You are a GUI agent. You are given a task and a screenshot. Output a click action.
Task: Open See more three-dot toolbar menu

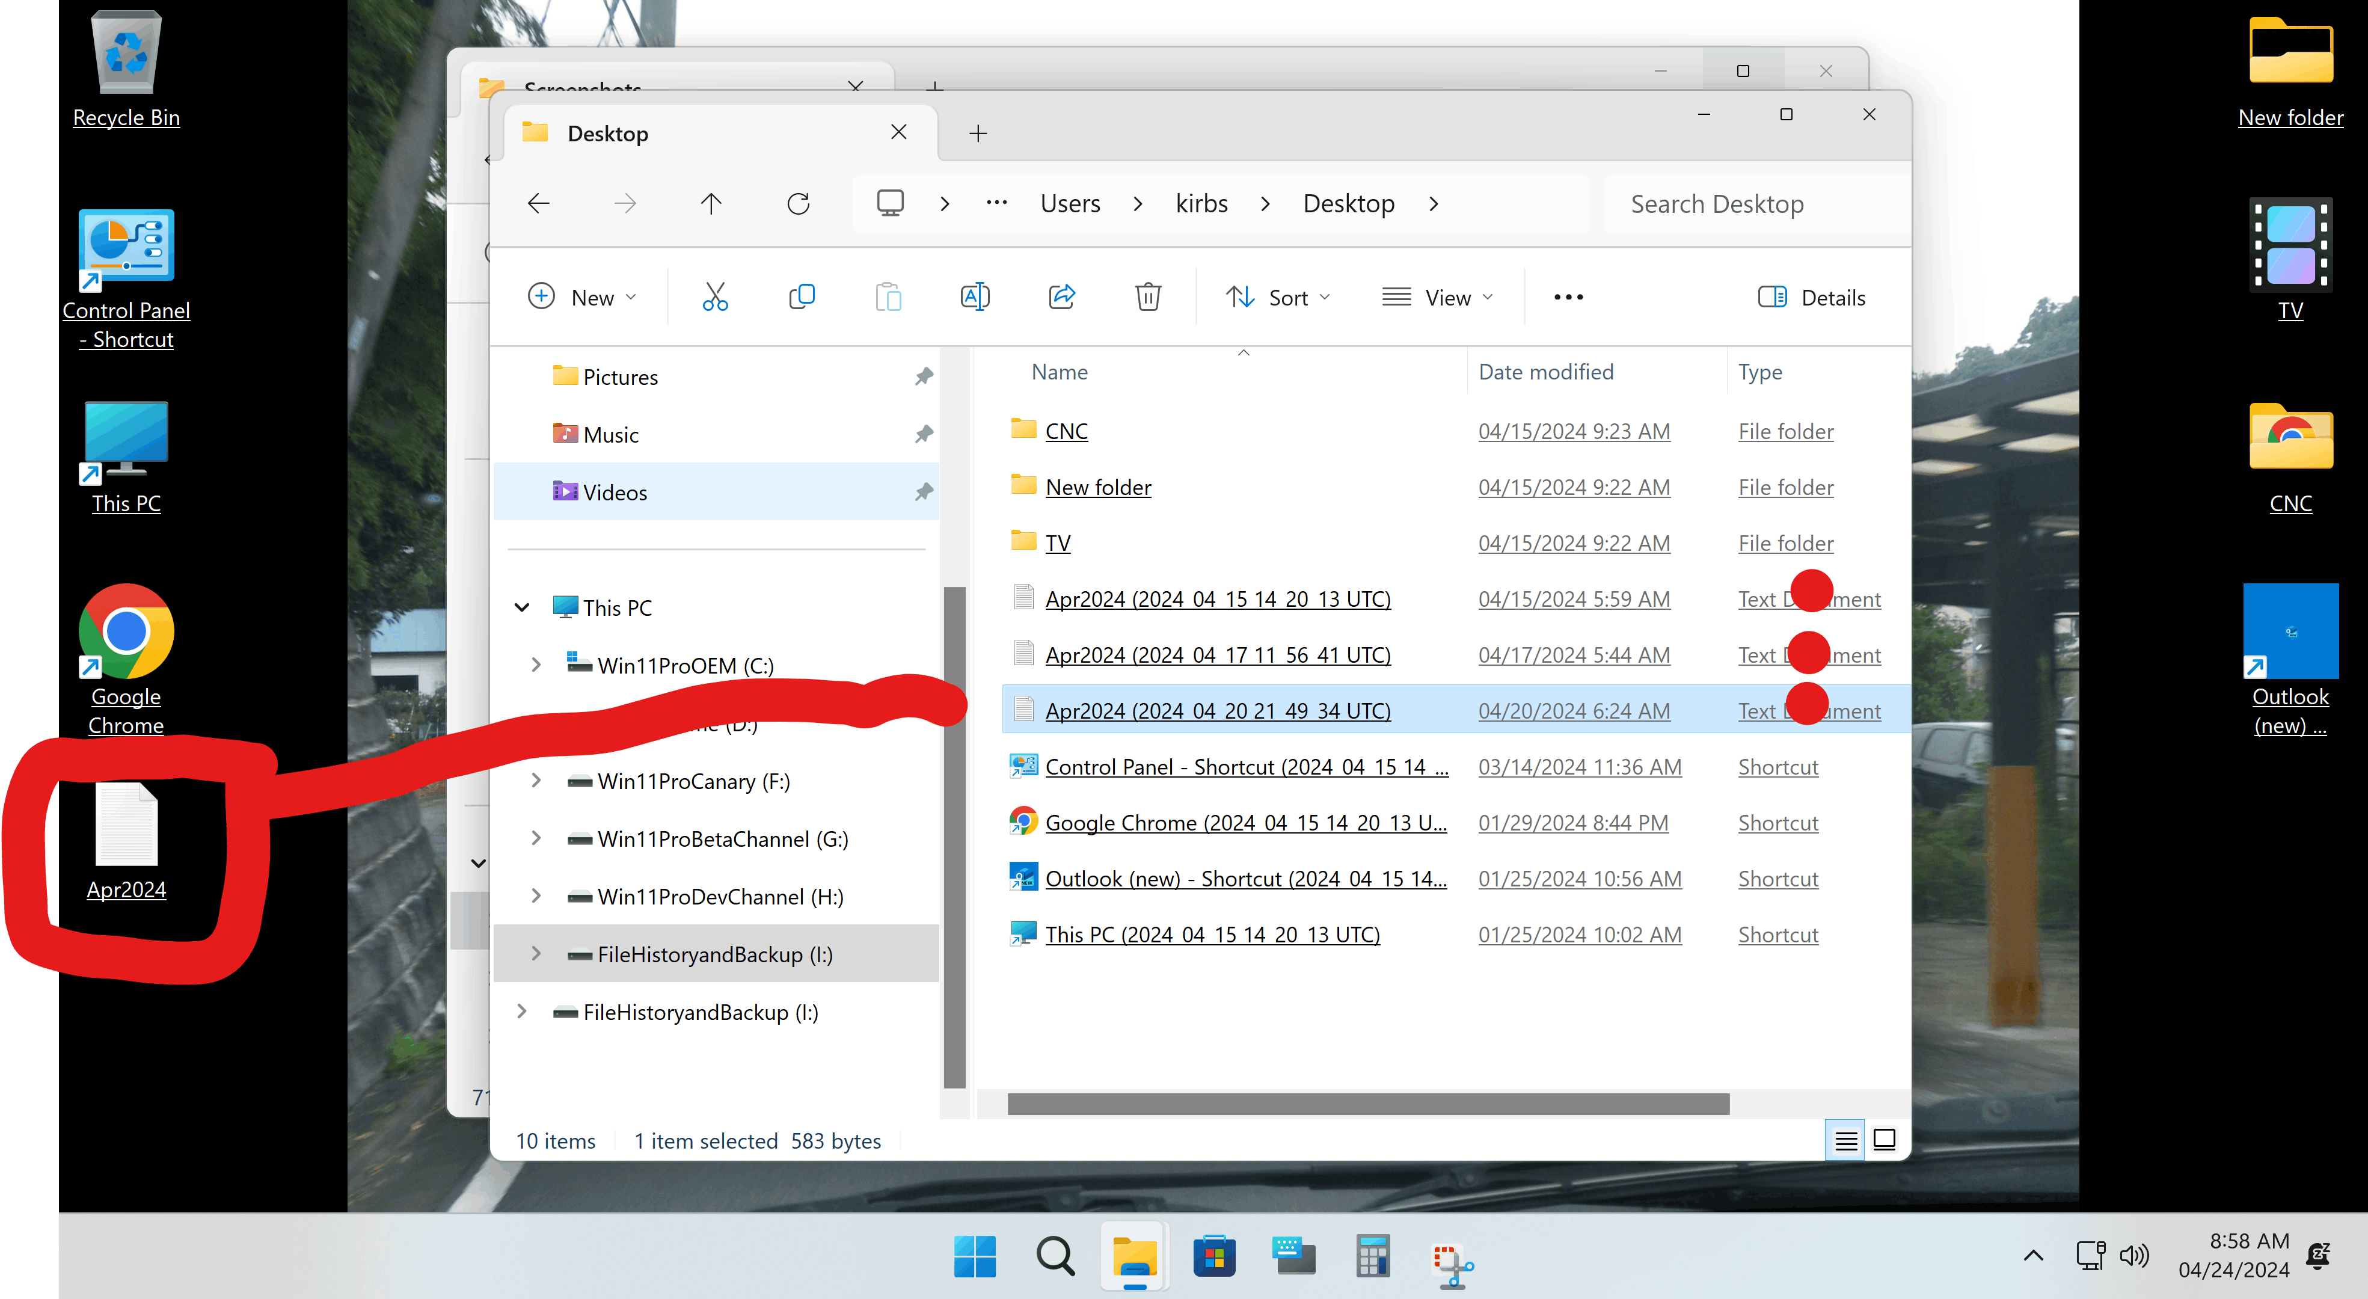1568,297
